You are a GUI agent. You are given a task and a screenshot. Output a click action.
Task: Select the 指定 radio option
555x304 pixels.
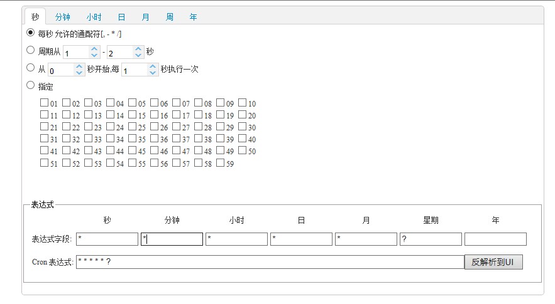[x=30, y=85]
